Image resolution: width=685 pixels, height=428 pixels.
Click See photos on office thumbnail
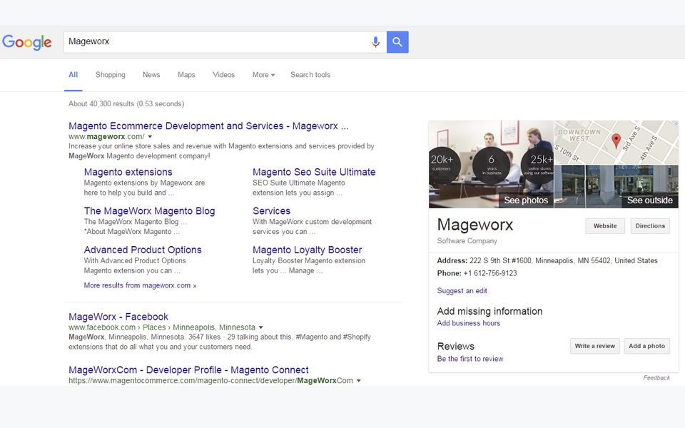(526, 200)
